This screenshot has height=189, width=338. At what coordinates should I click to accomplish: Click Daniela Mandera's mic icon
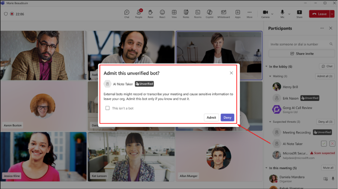[333, 179]
